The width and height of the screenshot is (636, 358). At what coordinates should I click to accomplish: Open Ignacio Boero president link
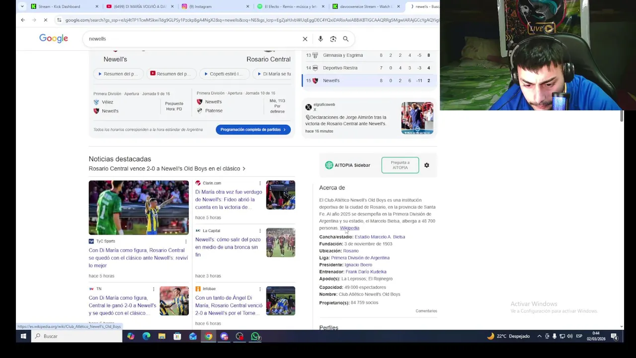[x=358, y=265]
